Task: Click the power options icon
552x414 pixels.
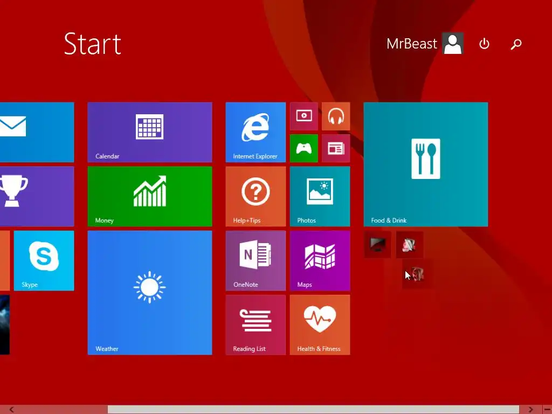Action: click(x=485, y=44)
